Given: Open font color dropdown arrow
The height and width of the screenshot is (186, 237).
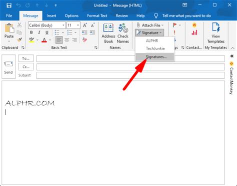Looking at the screenshot, I should (x=50, y=40).
